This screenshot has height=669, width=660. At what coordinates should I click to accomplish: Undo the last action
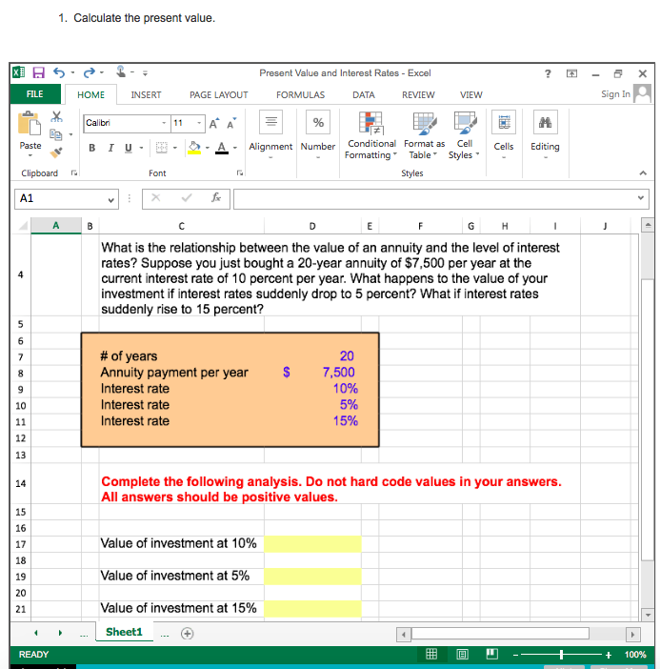[x=59, y=72]
